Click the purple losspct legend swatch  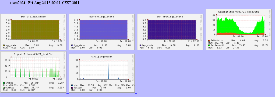coord(72,88)
